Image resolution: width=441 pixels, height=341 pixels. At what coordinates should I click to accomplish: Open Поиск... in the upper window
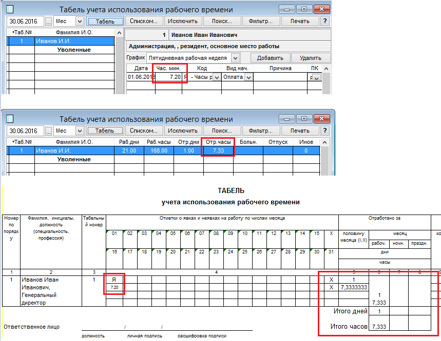(x=222, y=22)
